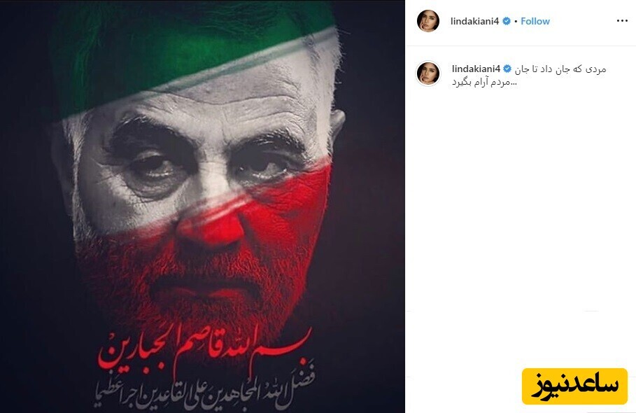Click the grey Arabic calligraphy line on poster
Viewport: 636px width, 413px height.
204,387
